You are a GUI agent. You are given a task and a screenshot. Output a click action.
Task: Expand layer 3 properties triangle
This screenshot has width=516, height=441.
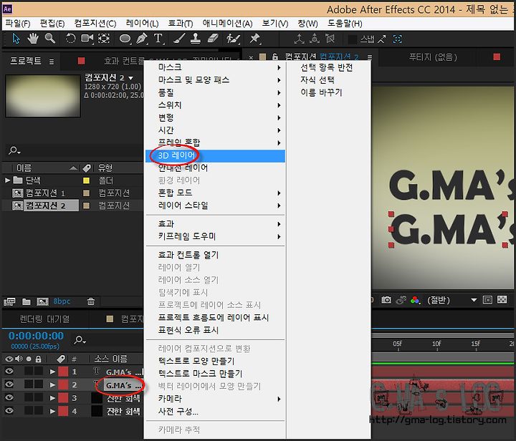click(52, 398)
